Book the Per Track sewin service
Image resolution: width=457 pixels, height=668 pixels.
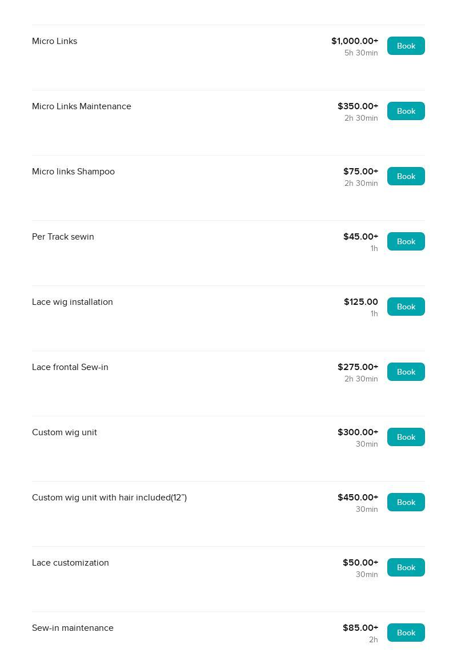(406, 241)
